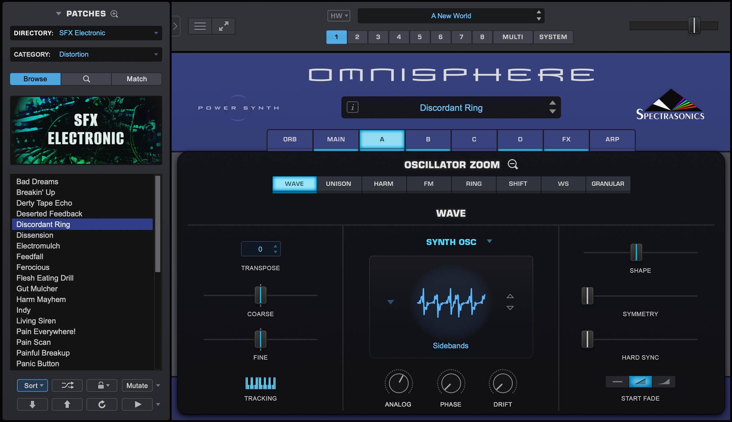The image size is (732, 422).
Task: Click the oscillator zoom-out magnifier icon
Action: click(512, 164)
